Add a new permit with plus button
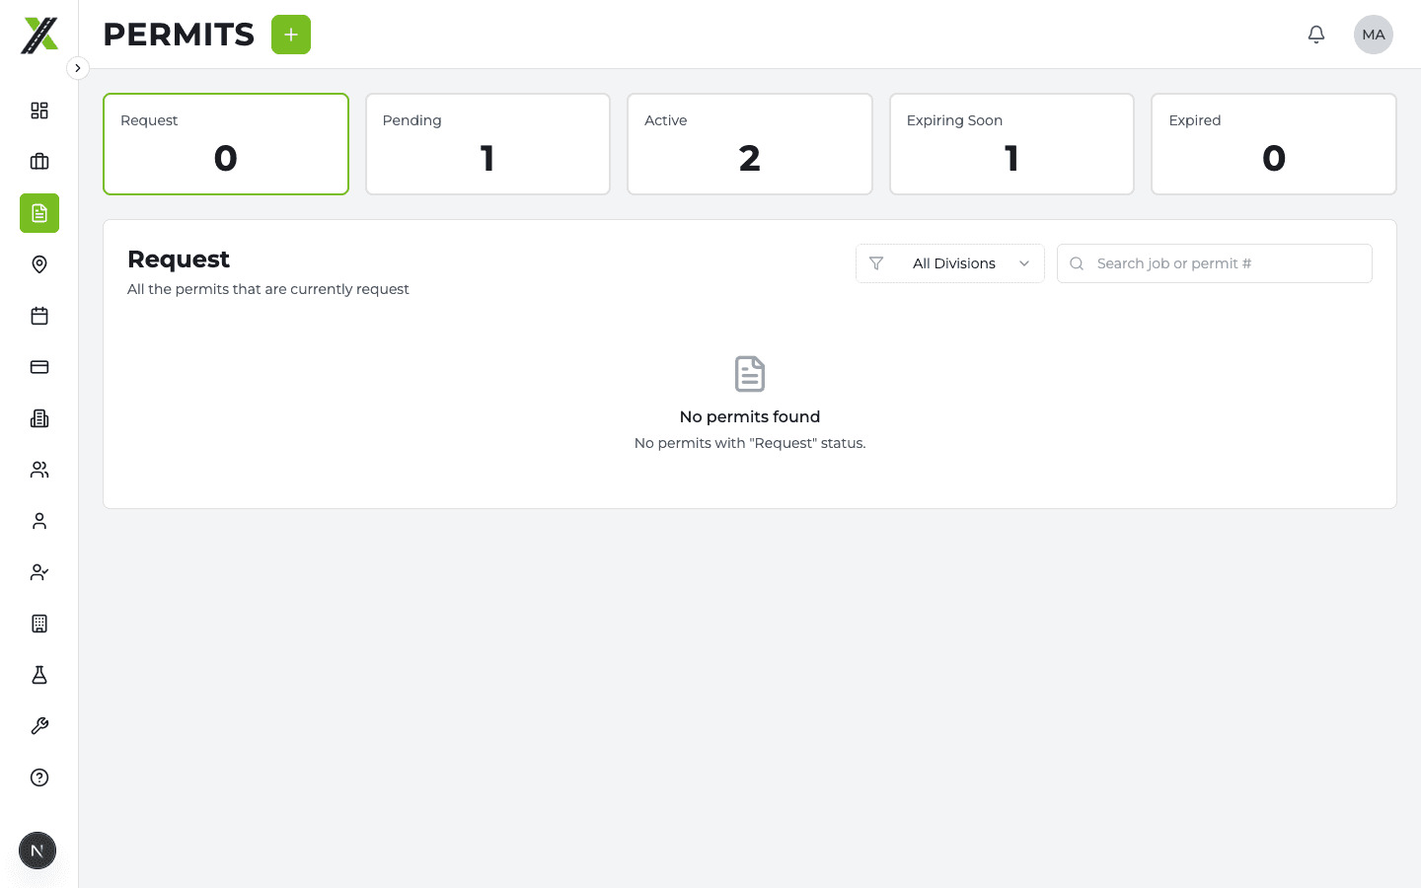The height and width of the screenshot is (888, 1421). pos(291,35)
